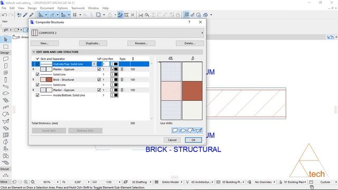Open the Teamwork menu
The image size is (338, 190).
point(78,8)
